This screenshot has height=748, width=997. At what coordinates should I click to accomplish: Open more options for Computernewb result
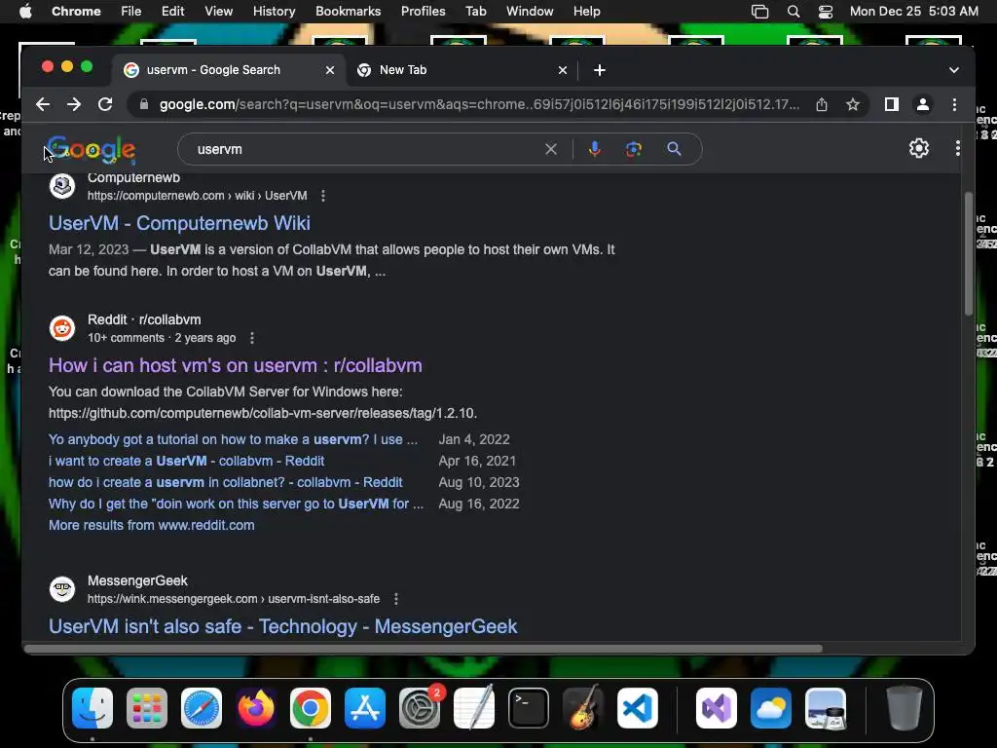tap(323, 196)
